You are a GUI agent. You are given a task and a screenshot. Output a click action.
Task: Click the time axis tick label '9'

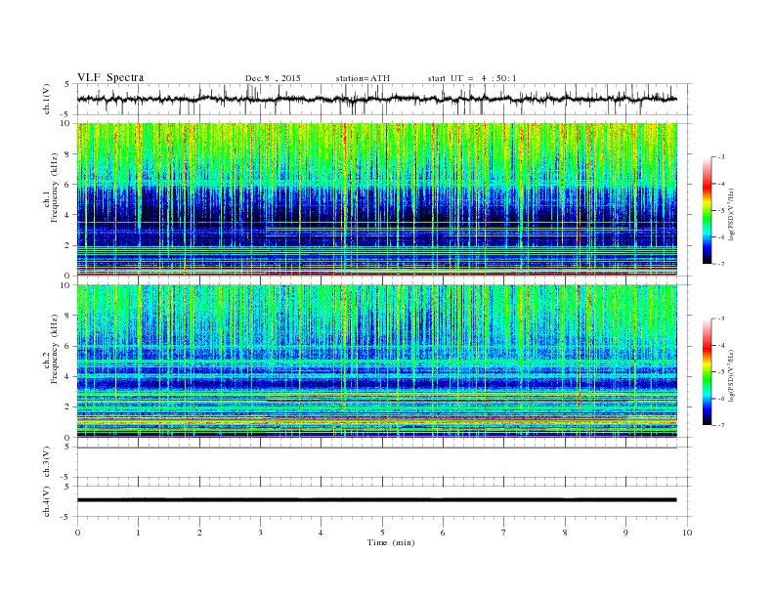coord(625,533)
